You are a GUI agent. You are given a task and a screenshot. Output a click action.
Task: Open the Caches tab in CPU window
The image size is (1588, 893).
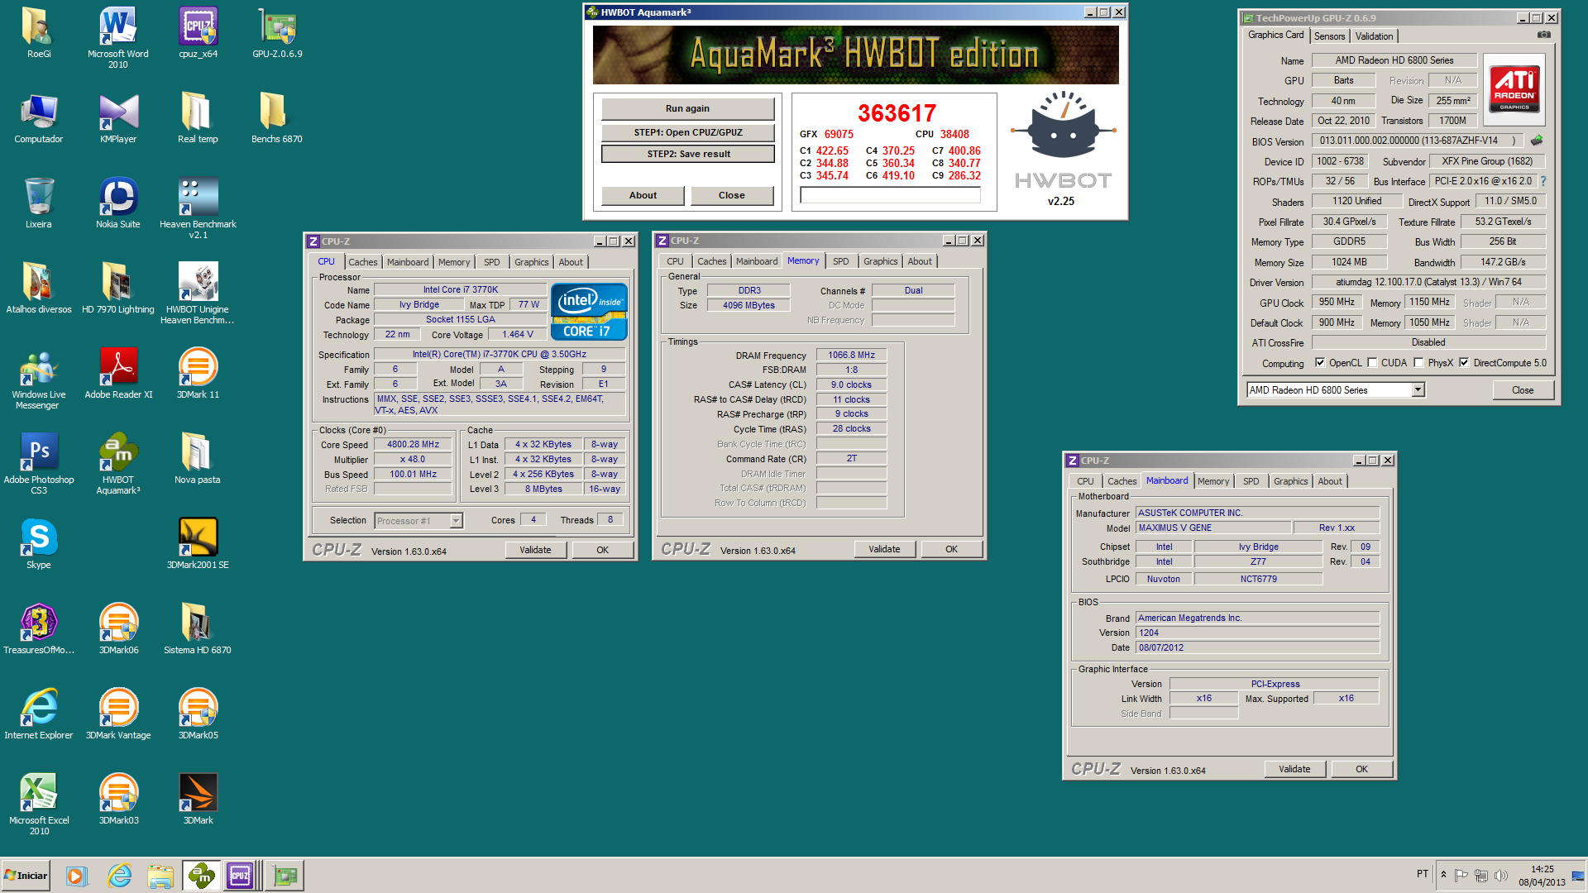363,262
